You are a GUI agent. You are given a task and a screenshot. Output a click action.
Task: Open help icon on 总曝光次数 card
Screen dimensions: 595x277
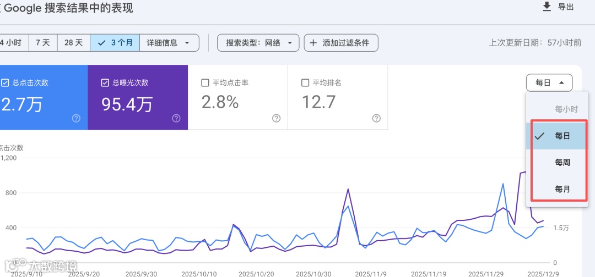(176, 119)
